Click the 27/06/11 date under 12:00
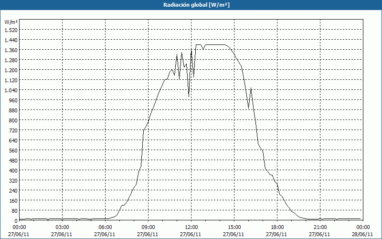This screenshot has width=382, height=239. click(x=191, y=234)
